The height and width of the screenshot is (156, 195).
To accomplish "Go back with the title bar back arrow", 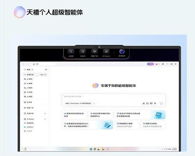I will coord(23,64).
